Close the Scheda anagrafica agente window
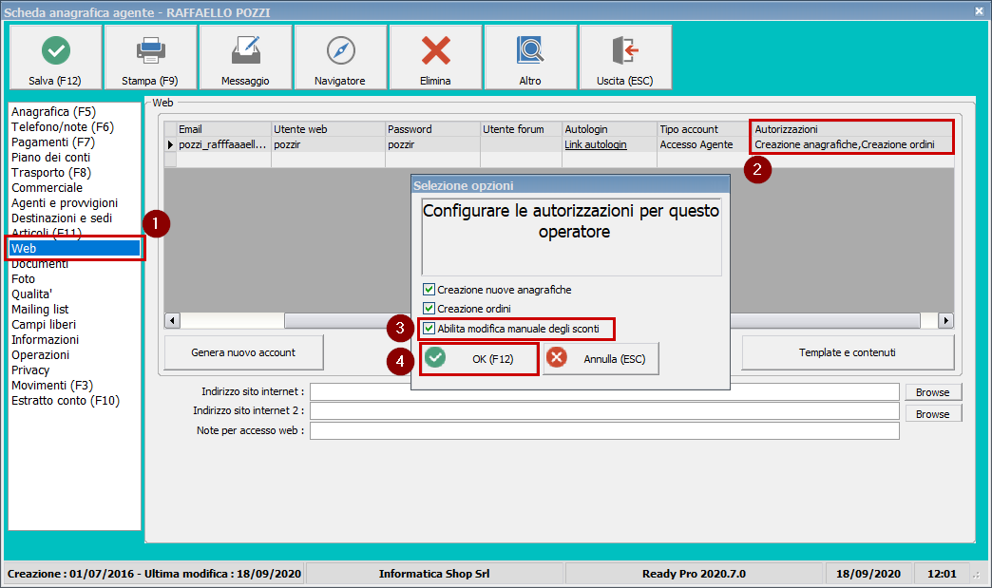This screenshot has width=992, height=588. pos(979,10)
